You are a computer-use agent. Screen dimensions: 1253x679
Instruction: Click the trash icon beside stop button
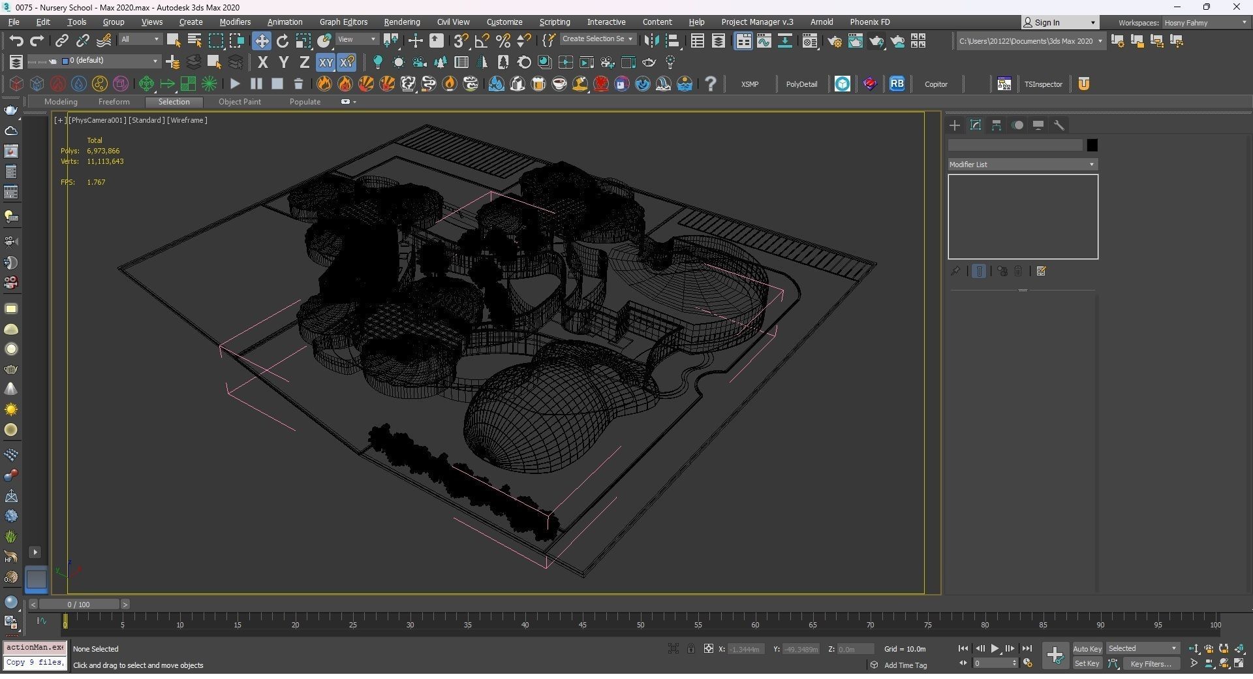[298, 84]
